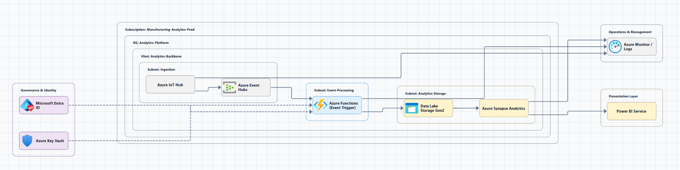
Task: Click the 'Data Lake Storage Gen2' label
Action: pyautogui.click(x=432, y=108)
